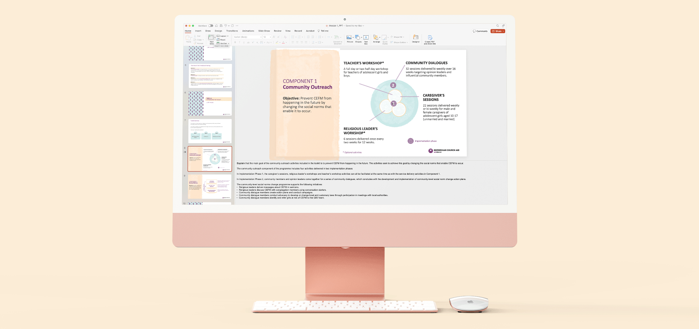Click the Clear Formatting icon
Screen dimensions: 699x329
285,37
